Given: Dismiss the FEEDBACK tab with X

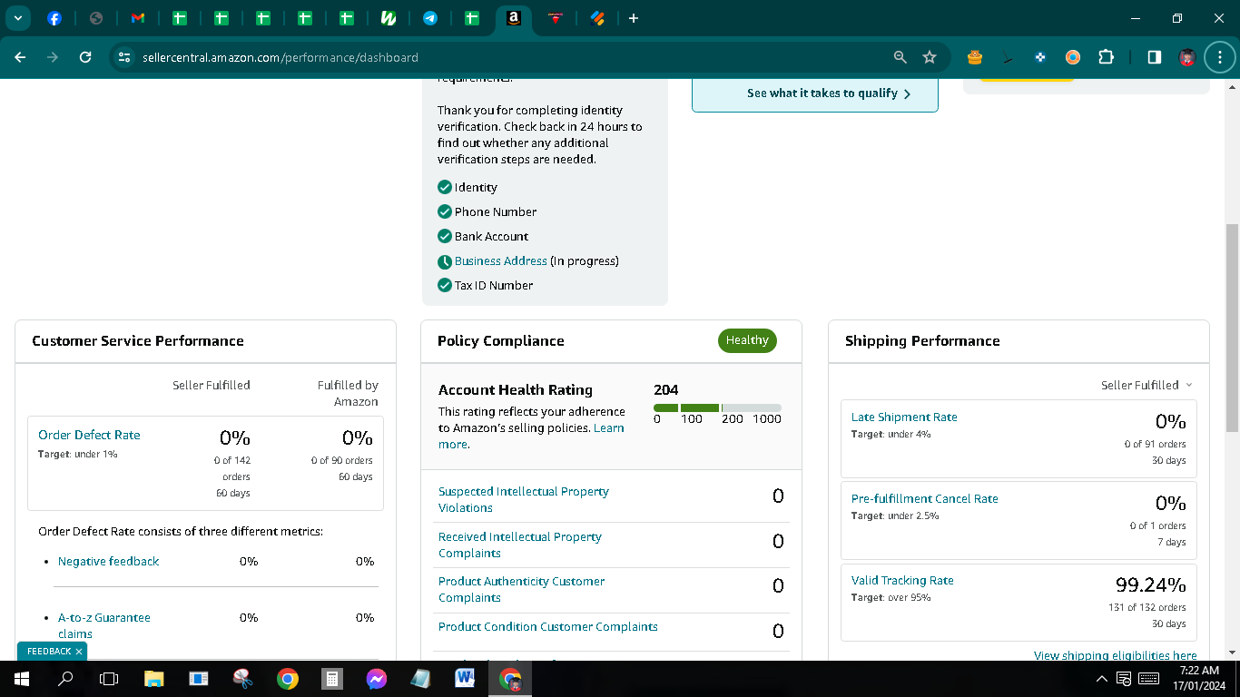Looking at the screenshot, I should click(x=79, y=651).
